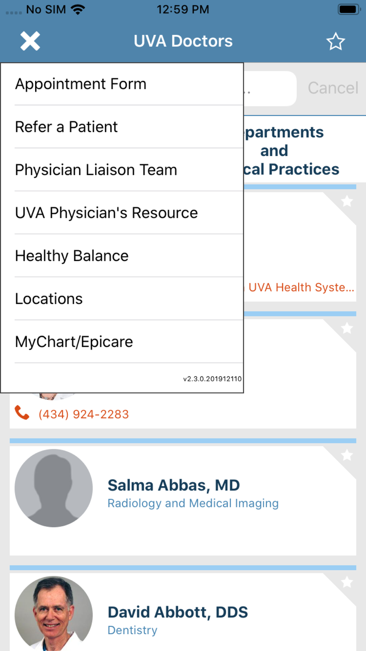Call (434) 924-2283 number
366x651 pixels.
[x=84, y=414]
